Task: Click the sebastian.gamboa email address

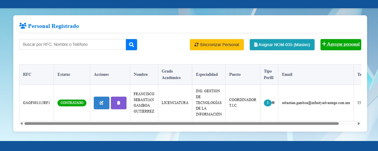Action: click(x=316, y=103)
